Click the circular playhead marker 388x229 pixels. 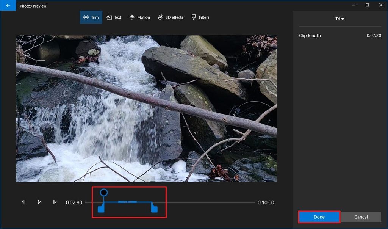103,193
